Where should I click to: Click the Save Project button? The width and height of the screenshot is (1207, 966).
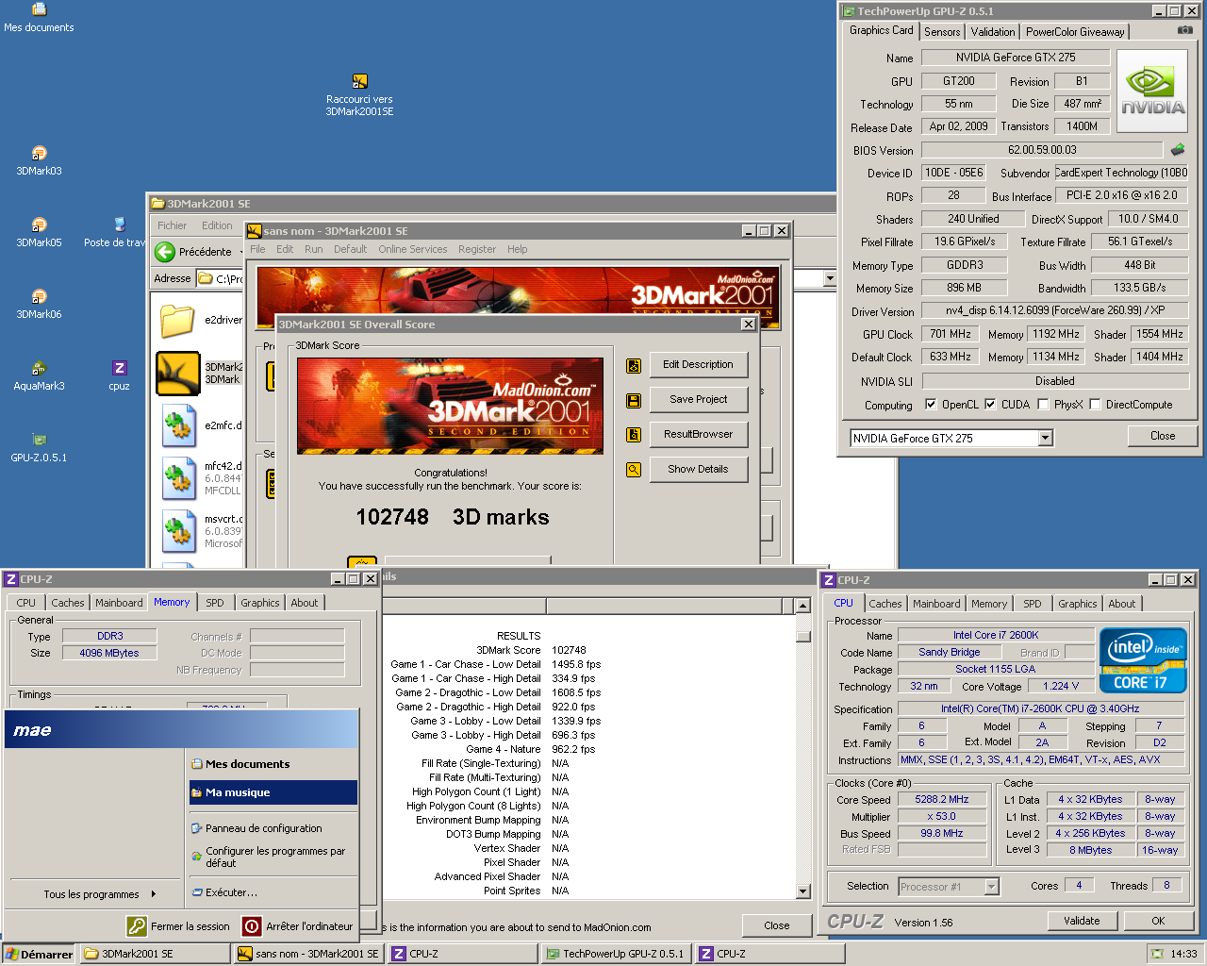[x=698, y=399]
